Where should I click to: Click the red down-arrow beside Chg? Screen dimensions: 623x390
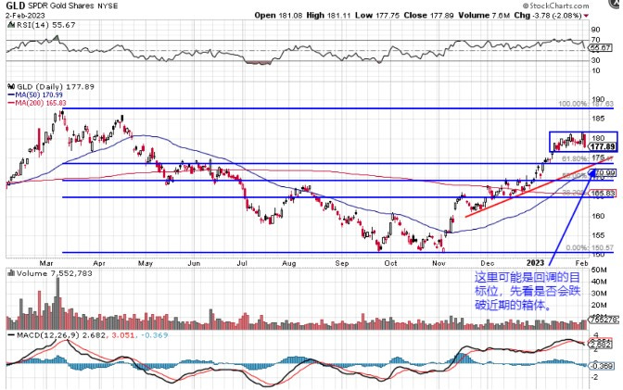pyautogui.click(x=586, y=16)
